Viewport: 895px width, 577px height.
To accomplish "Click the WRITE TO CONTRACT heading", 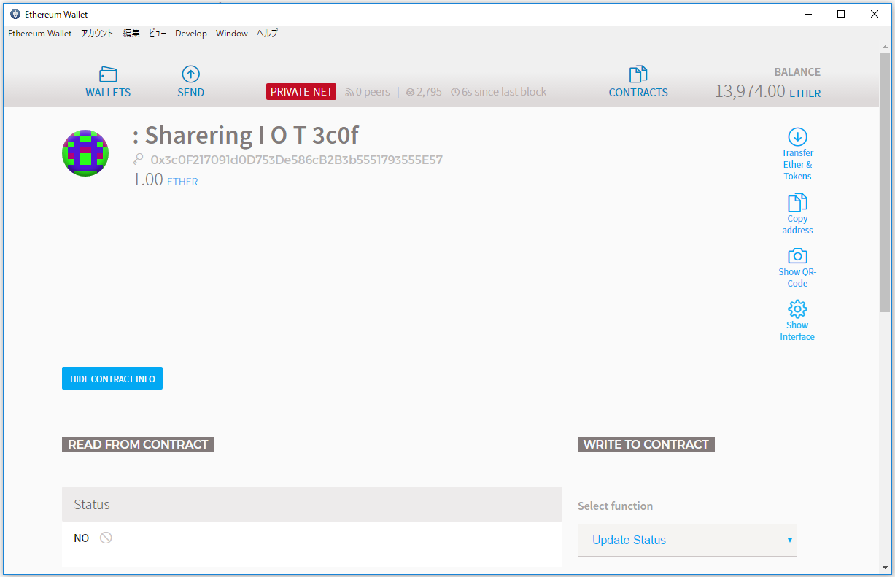I will tap(646, 444).
